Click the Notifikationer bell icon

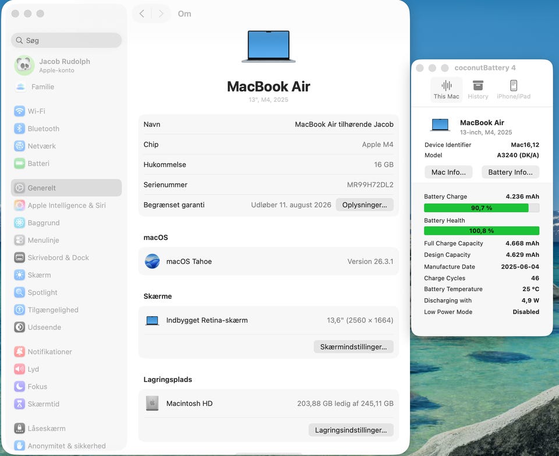(x=19, y=352)
